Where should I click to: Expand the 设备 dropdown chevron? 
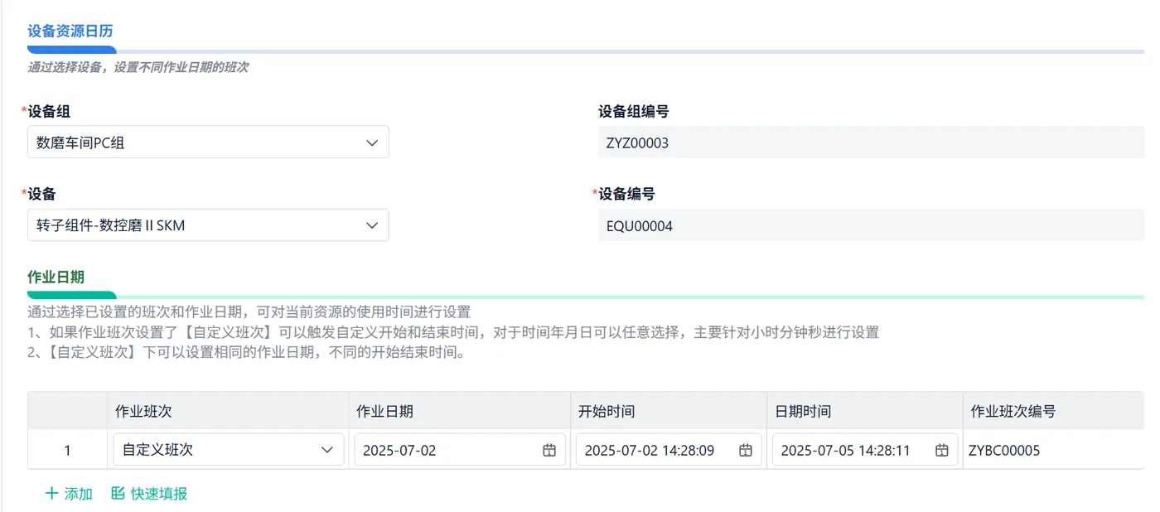372,225
